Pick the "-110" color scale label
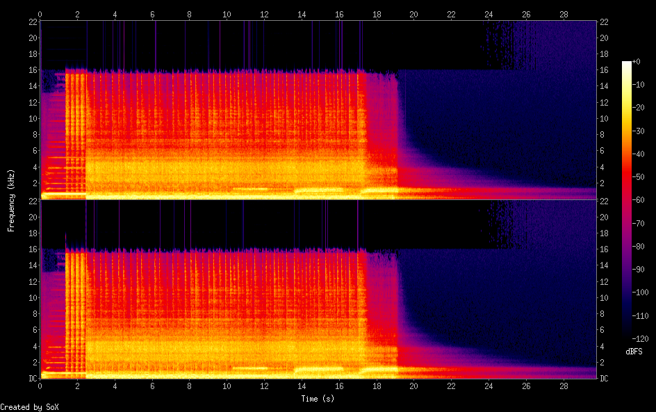This screenshot has height=412, width=656. pos(640,316)
